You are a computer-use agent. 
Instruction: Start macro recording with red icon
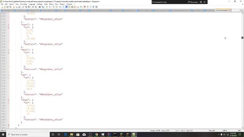[x=85, y=7]
